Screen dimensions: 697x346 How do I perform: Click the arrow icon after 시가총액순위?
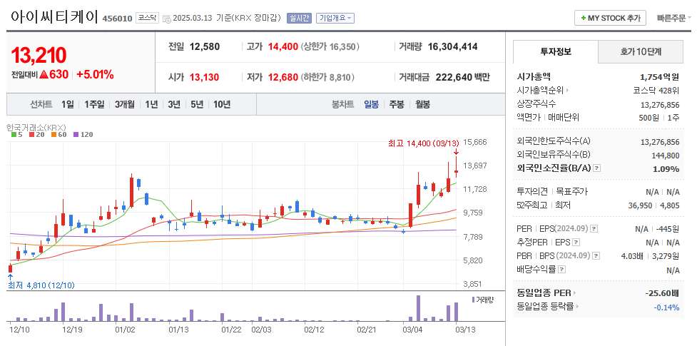tap(568, 91)
